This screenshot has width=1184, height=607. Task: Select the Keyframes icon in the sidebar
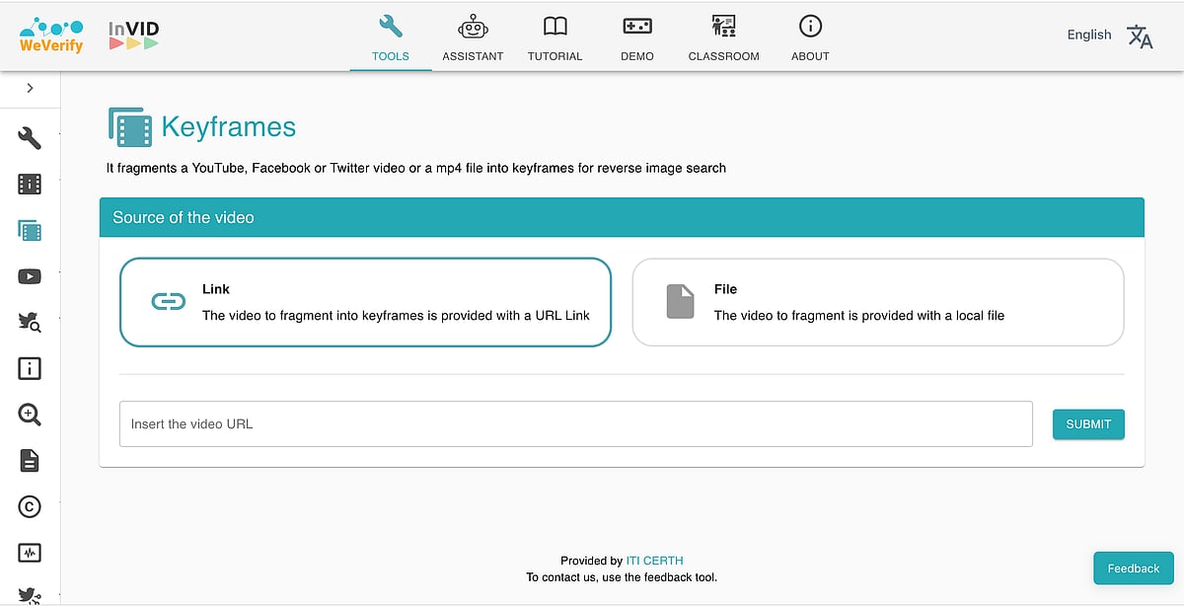(x=30, y=231)
